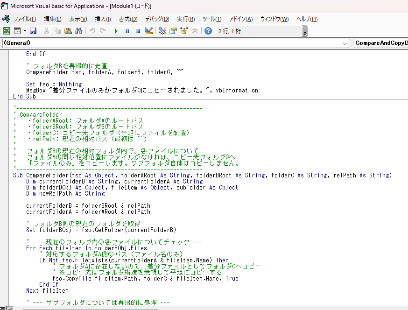Save the workbook with the floppy icon
The image size is (408, 310).
click(x=33, y=31)
